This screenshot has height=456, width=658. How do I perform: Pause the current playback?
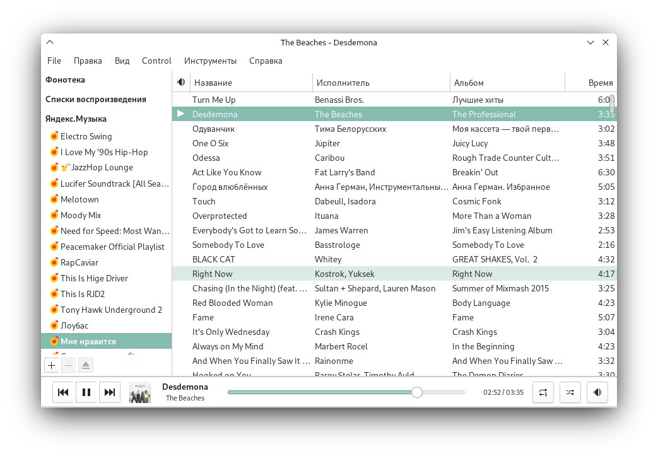tap(86, 392)
